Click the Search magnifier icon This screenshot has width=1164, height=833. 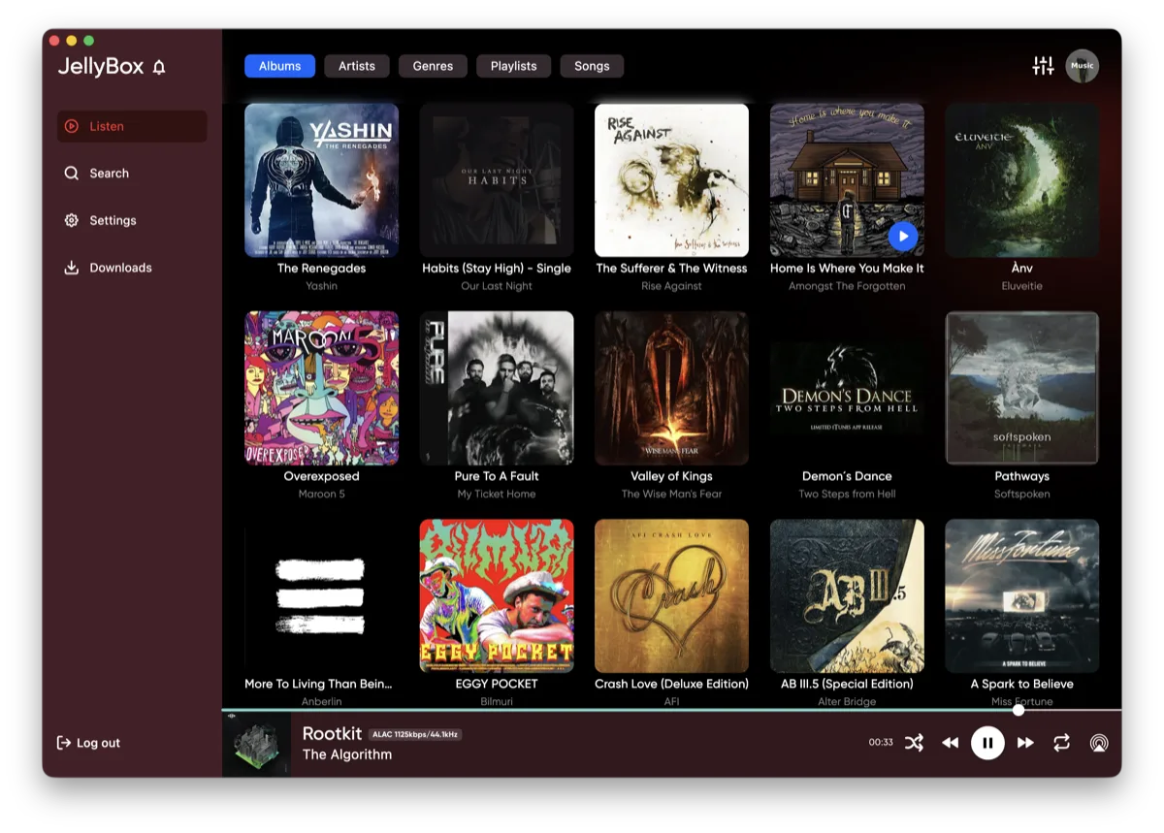tap(71, 173)
